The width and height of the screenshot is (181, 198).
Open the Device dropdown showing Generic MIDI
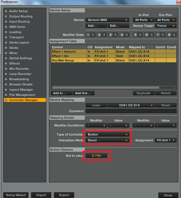[x=107, y=20]
